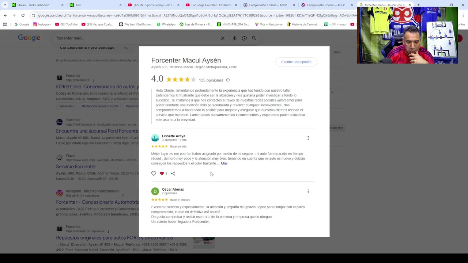Image resolution: width=468 pixels, height=263 pixels.
Task: Click the Forcenter Macul Aysén heading
Action: point(186,60)
